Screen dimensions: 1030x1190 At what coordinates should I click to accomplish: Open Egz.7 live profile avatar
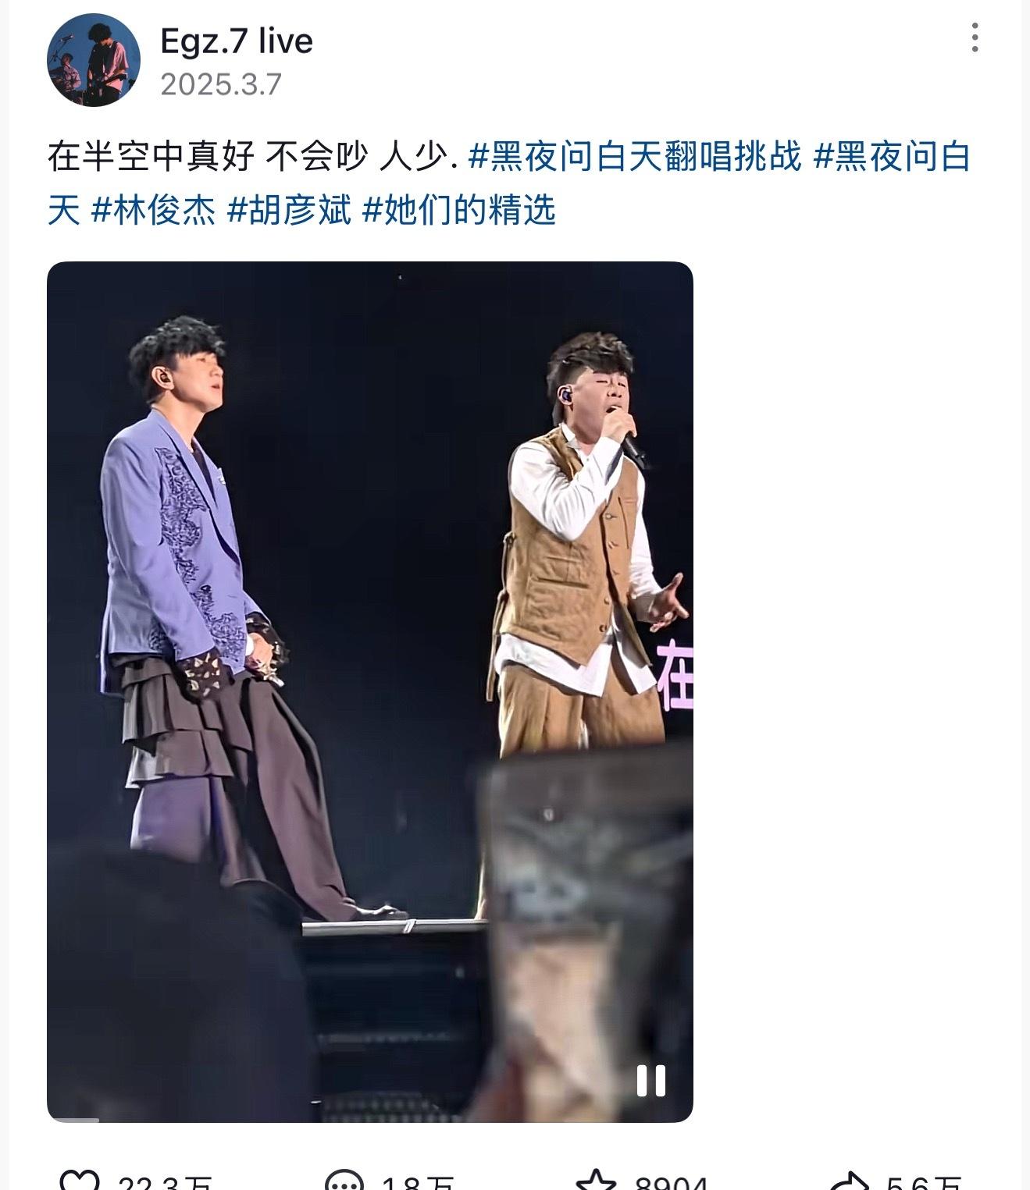[x=94, y=60]
